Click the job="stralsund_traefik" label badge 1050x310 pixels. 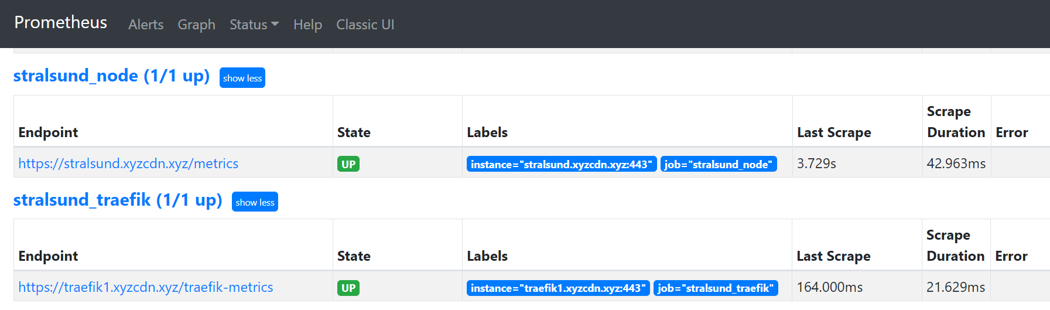tap(716, 288)
